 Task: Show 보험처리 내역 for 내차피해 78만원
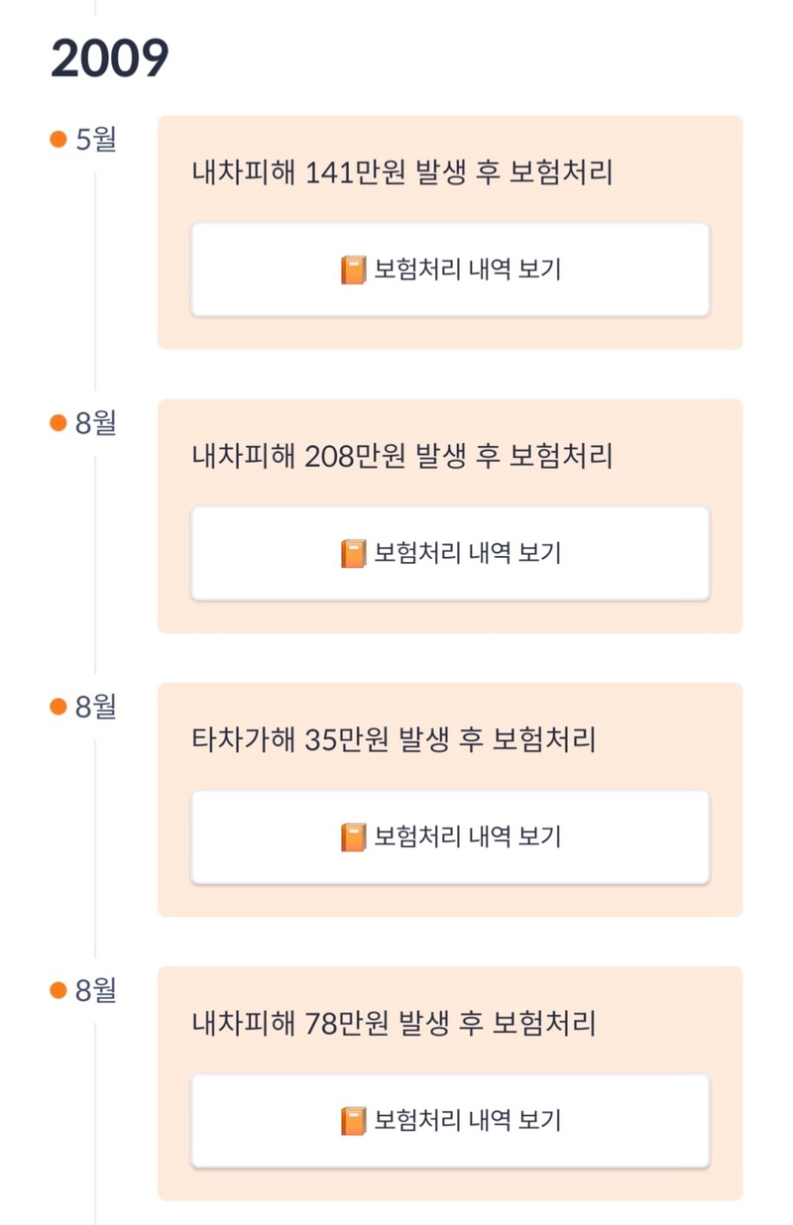click(x=450, y=1121)
